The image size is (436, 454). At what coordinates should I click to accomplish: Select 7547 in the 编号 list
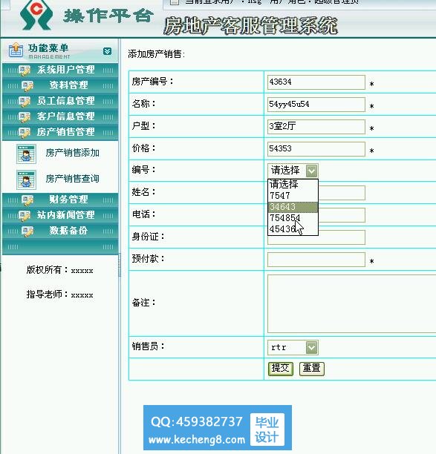pyautogui.click(x=293, y=195)
